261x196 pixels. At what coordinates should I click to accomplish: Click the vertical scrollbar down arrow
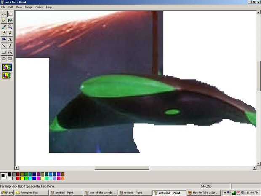click(x=258, y=164)
